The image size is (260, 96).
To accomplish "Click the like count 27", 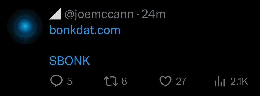I will (181, 81).
